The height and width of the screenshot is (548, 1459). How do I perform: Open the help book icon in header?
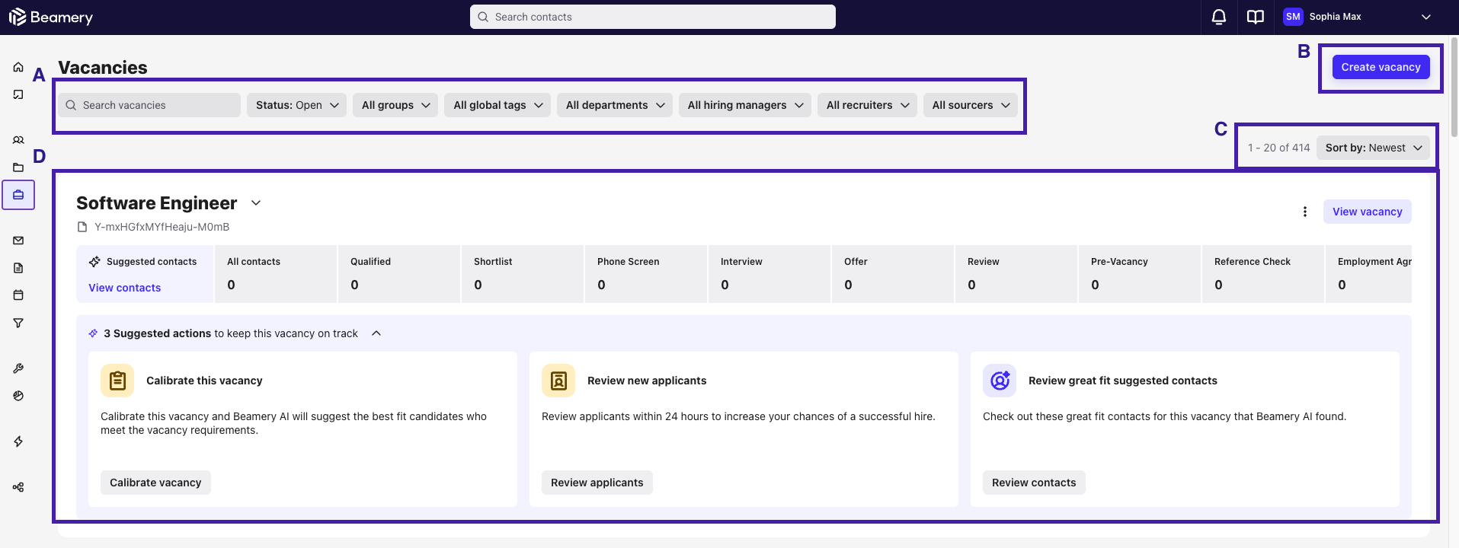coord(1255,17)
